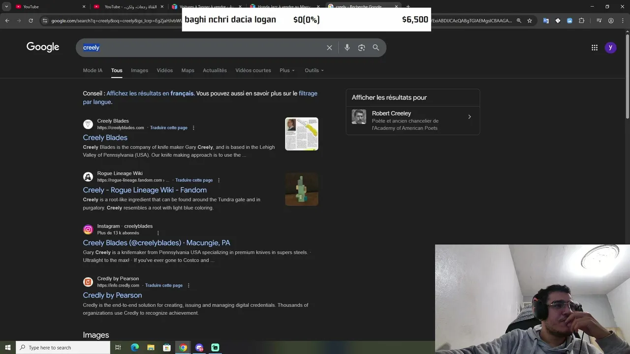This screenshot has width=630, height=354.
Task: Open Chrome profile icon in toolbar
Action: (x=611, y=21)
